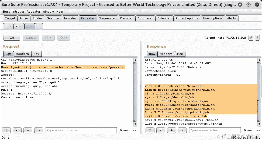262x141 pixels.
Task: Focus the request search term field
Action: click(81, 130)
